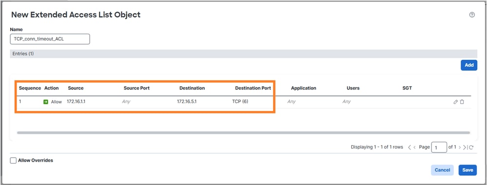This screenshot has height=185, width=487.
Task: Click the Page number input box
Action: pos(439,148)
